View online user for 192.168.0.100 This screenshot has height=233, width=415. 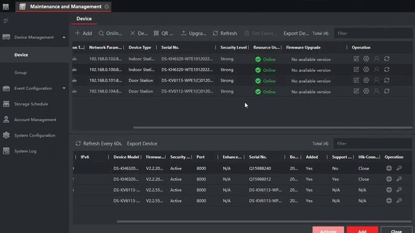tap(377, 70)
